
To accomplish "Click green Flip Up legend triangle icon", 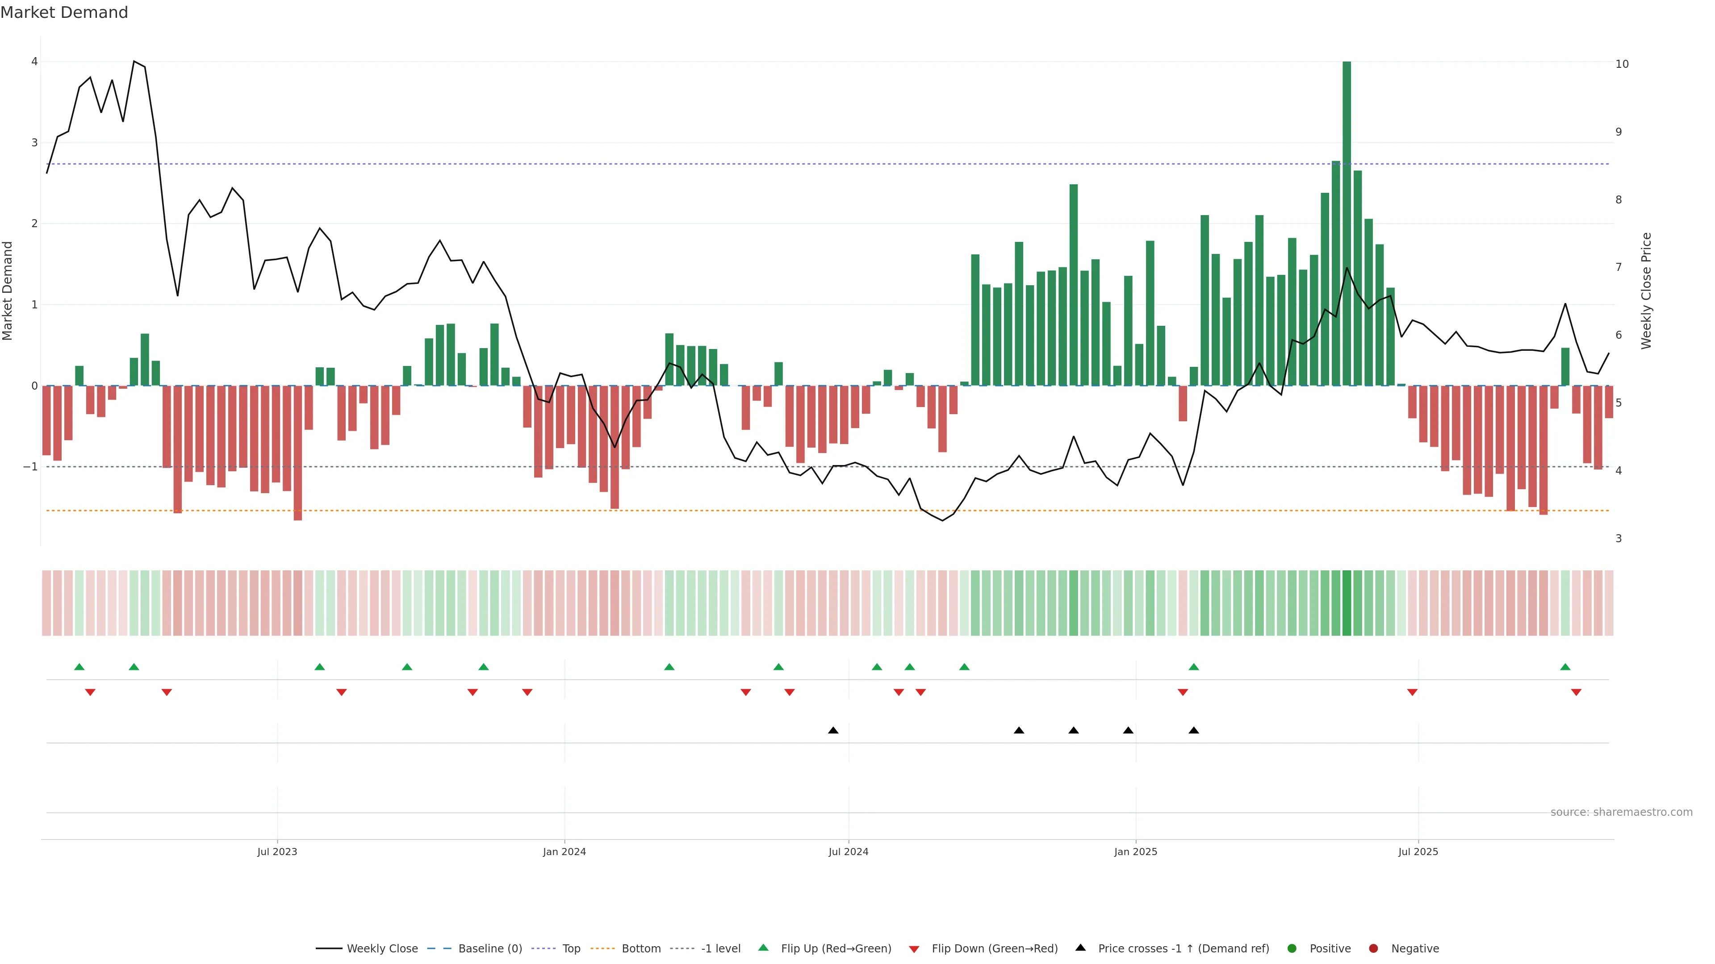I will tap(764, 948).
